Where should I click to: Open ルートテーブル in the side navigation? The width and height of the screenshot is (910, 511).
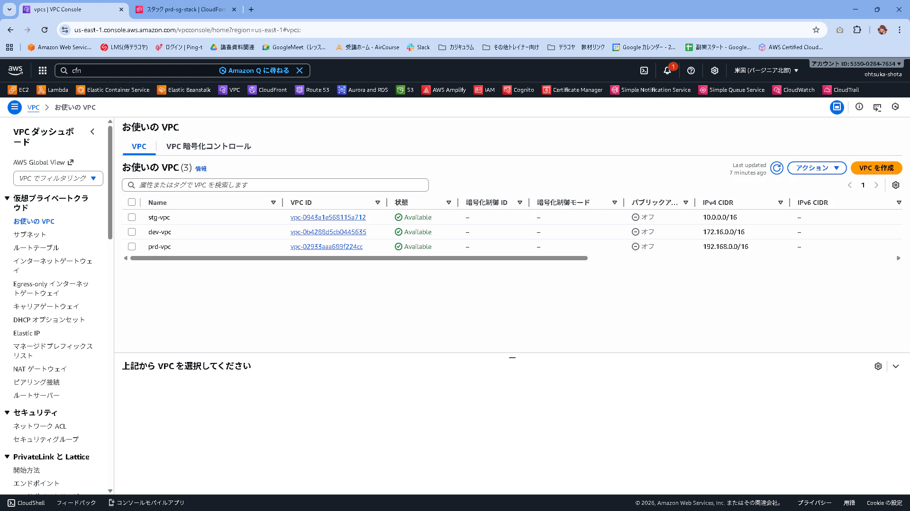pos(36,248)
